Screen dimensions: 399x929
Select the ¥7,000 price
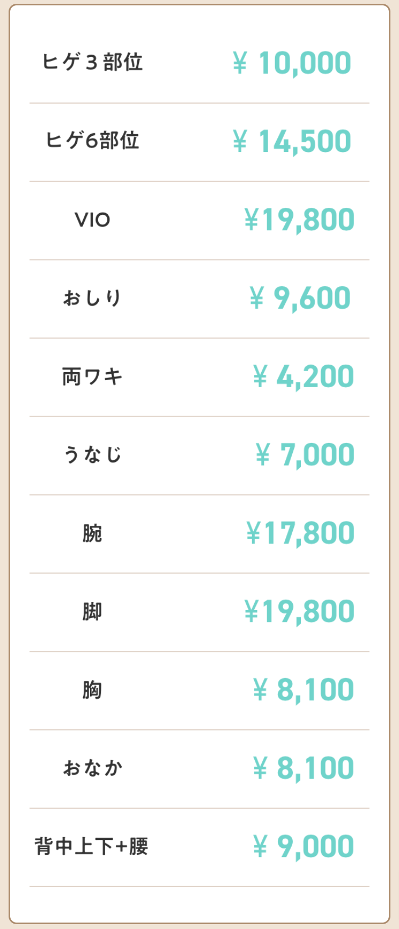pyautogui.click(x=305, y=455)
